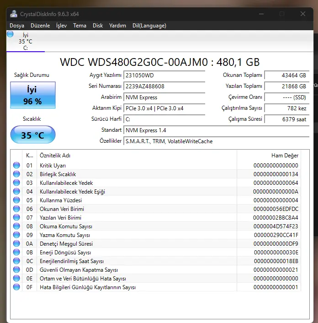Screen dimensions: 318x323
Task: Click the status orb for Kritik Uyarı
Action: [16, 165]
